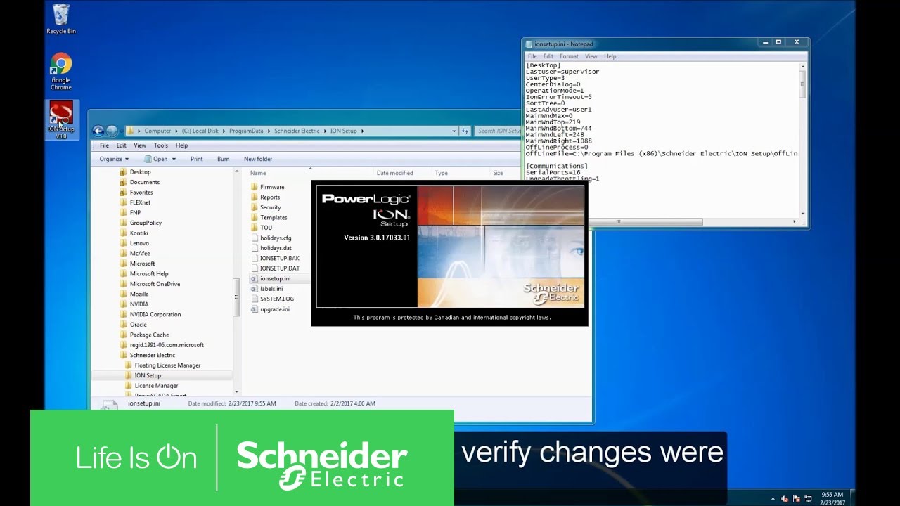Expand breadcrumb arrow after Schneider Electric

[x=326, y=131]
